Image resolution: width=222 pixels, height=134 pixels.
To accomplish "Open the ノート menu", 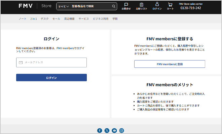I will pyautogui.click(x=23, y=19).
